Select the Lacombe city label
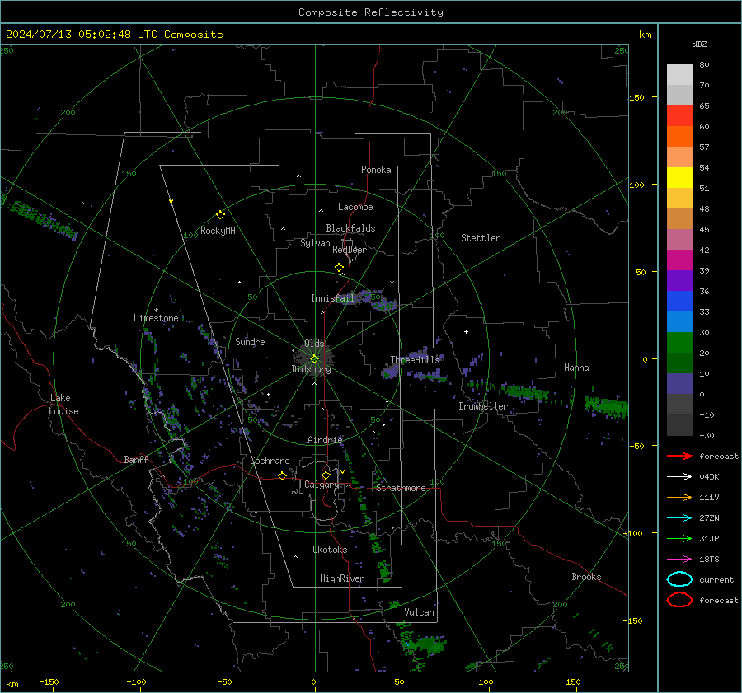This screenshot has width=742, height=693. click(x=355, y=207)
